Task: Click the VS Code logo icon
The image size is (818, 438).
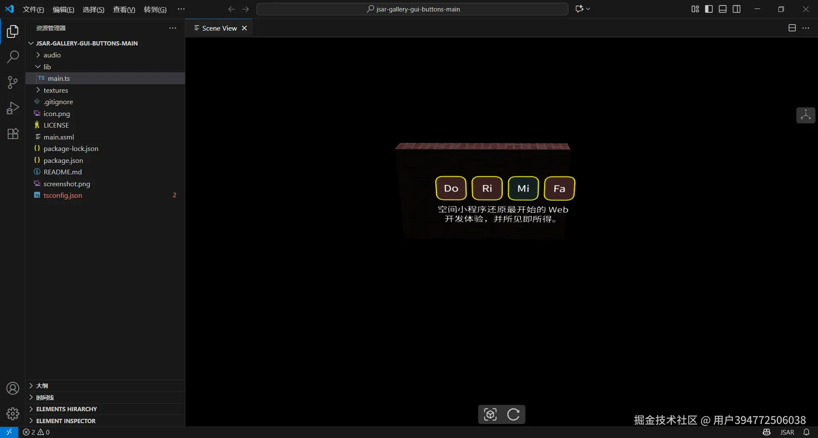Action: point(9,9)
